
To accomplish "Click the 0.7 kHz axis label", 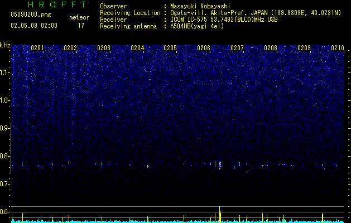I will [4, 184].
